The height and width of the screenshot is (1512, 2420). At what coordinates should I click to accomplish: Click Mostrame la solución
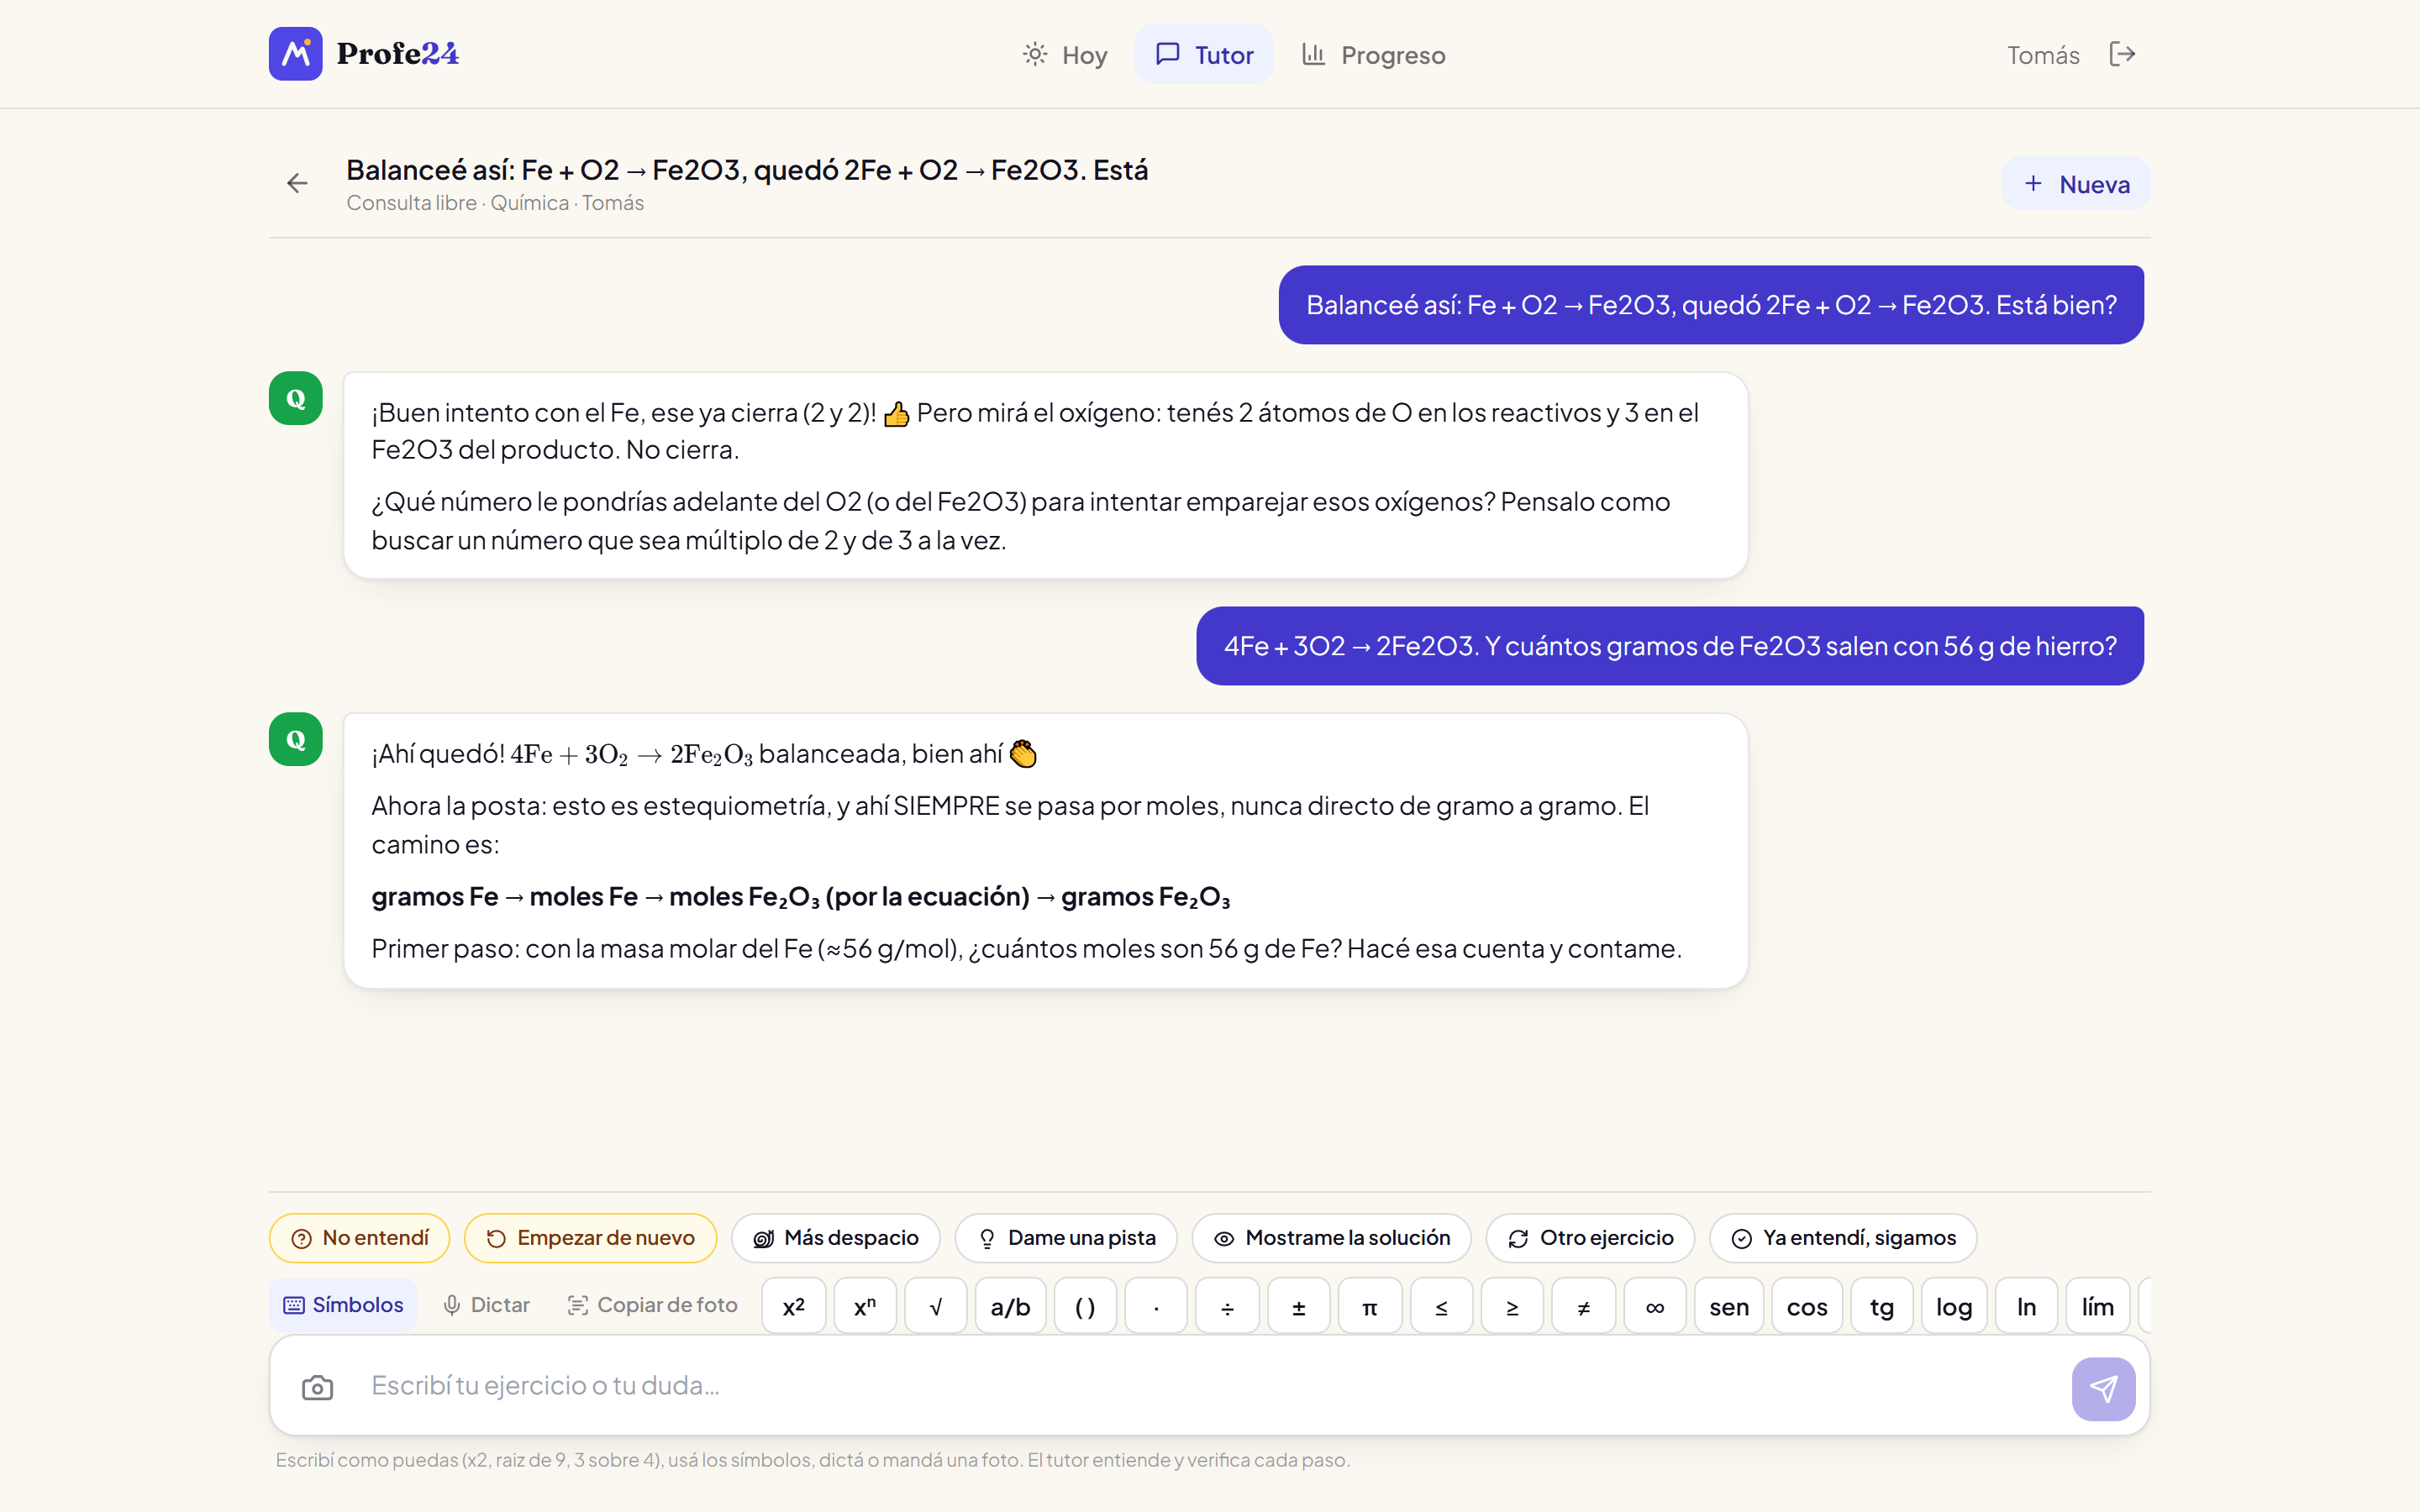pos(1332,1238)
